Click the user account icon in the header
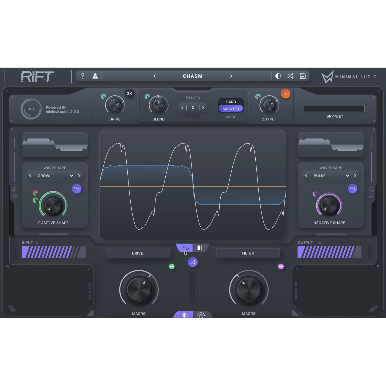 (x=95, y=76)
